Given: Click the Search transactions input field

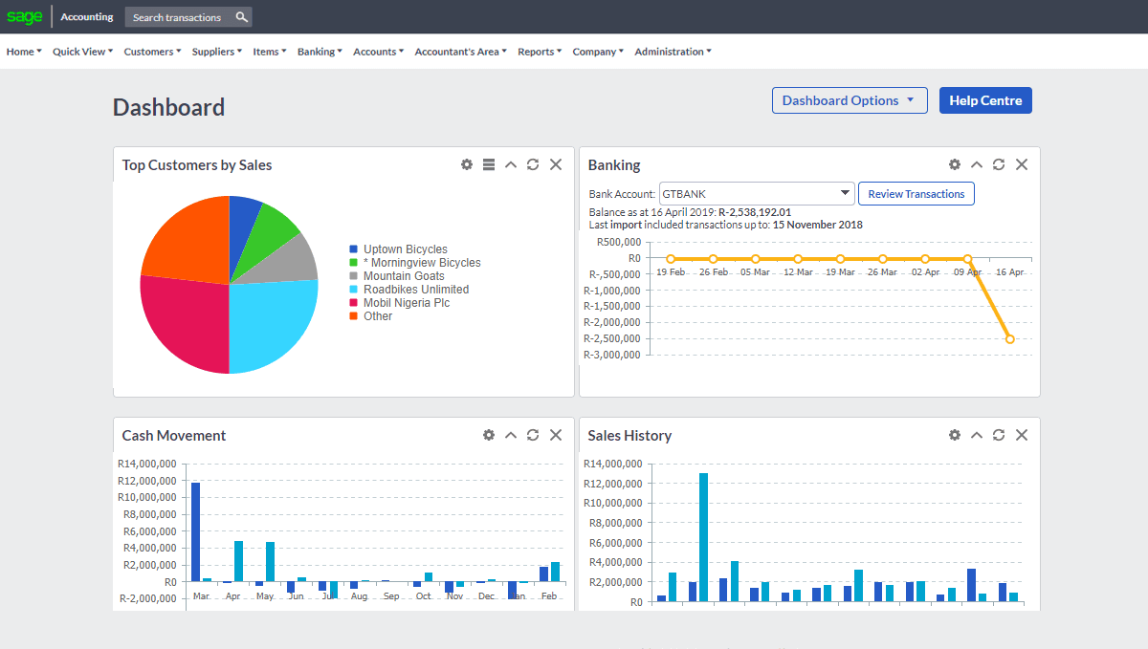Looking at the screenshot, I should click(x=182, y=16).
